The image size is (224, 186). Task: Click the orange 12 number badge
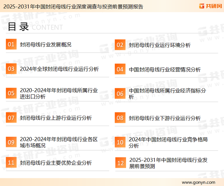(121, 163)
